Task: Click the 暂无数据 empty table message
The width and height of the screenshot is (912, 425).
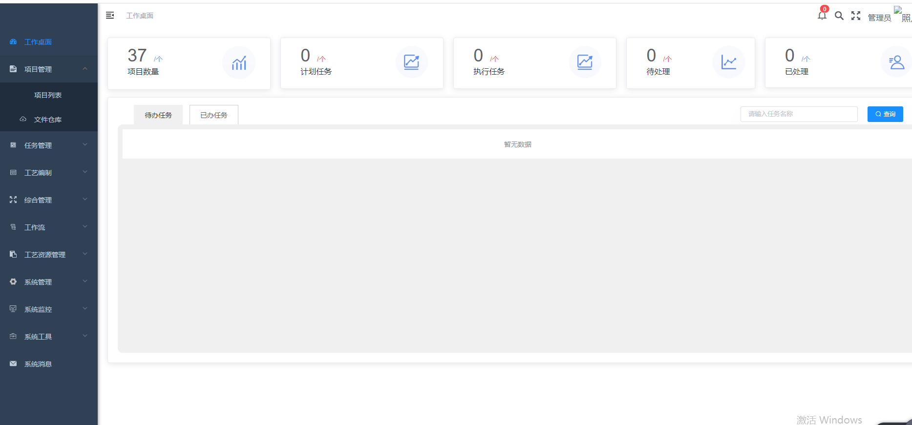Action: coord(518,144)
